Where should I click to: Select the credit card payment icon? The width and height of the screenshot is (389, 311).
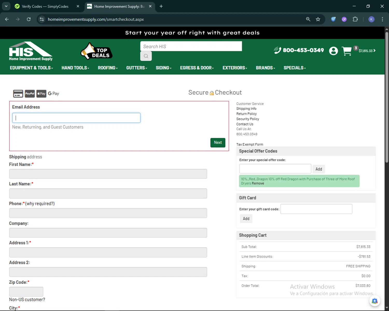click(x=18, y=94)
